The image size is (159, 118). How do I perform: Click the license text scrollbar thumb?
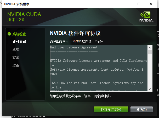click(150, 52)
